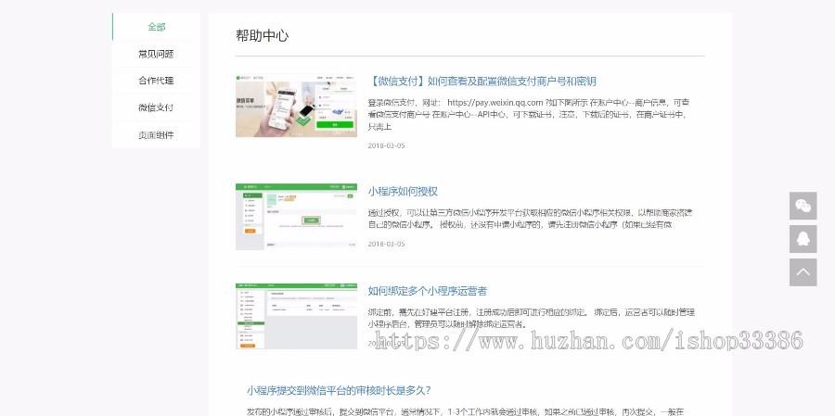This screenshot has height=416, width=835.
Task: Click the summary text starting 发布的小程序
Action: point(465,411)
